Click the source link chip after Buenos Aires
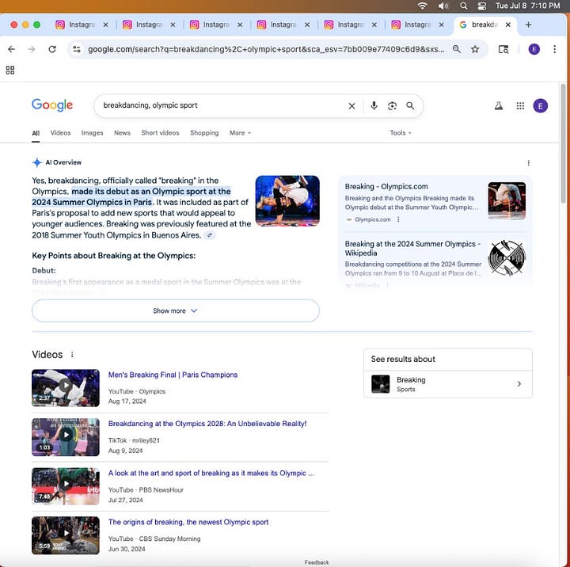 click(x=209, y=235)
